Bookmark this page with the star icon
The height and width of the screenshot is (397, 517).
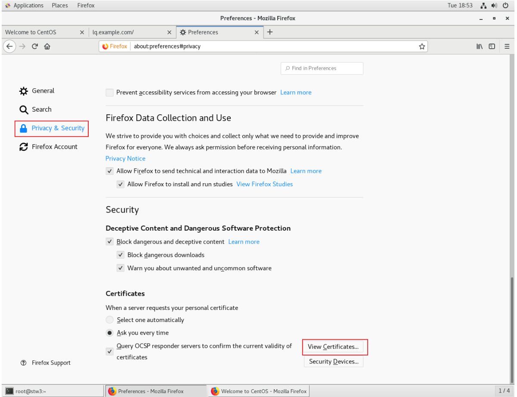[x=422, y=47]
